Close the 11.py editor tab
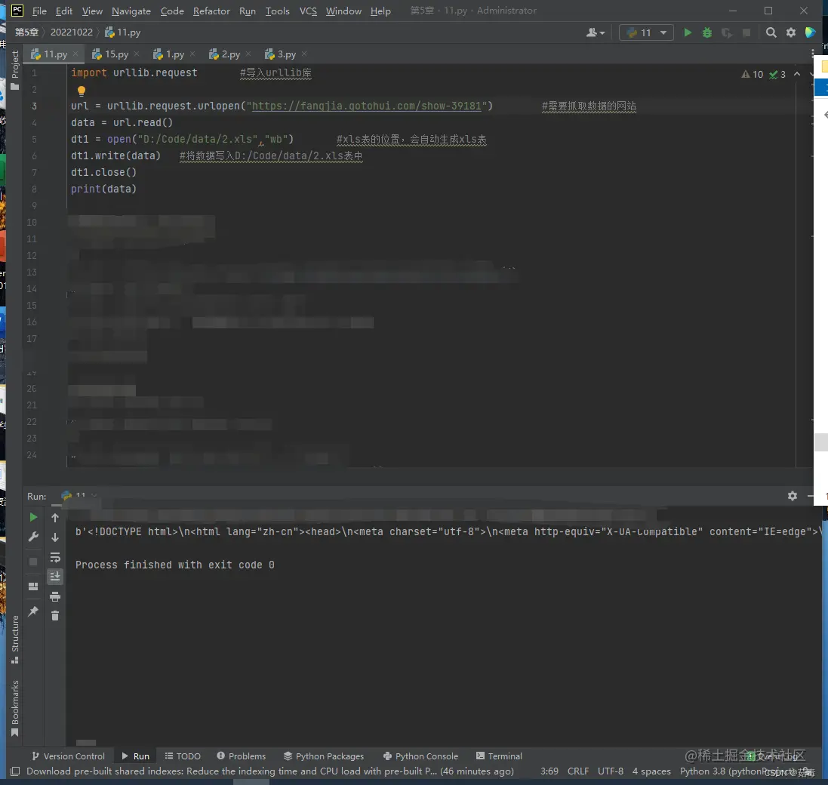 [x=75, y=54]
